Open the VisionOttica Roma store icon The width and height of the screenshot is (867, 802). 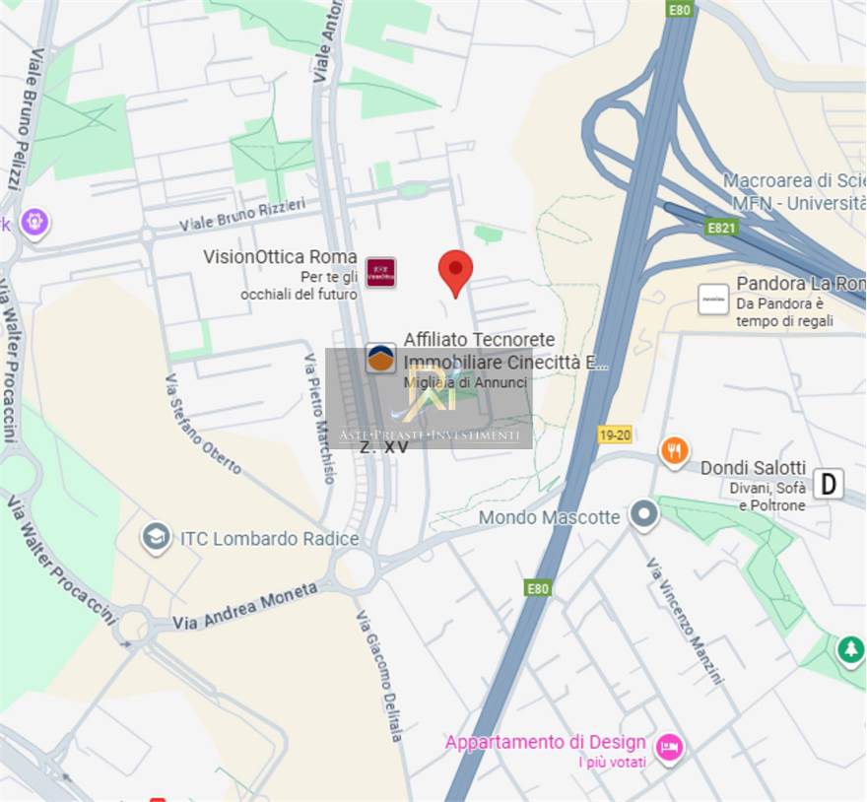pyautogui.click(x=381, y=273)
